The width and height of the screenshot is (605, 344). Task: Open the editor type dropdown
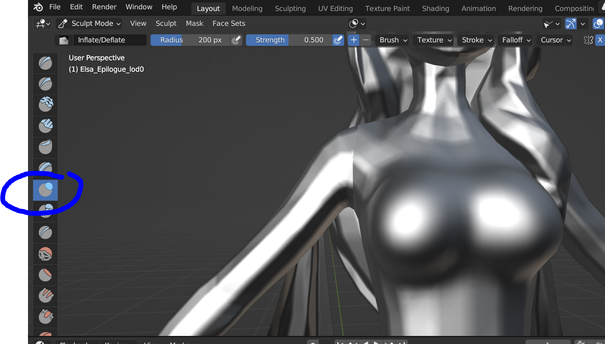point(43,24)
